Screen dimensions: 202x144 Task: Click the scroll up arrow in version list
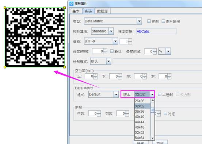tap(153, 100)
